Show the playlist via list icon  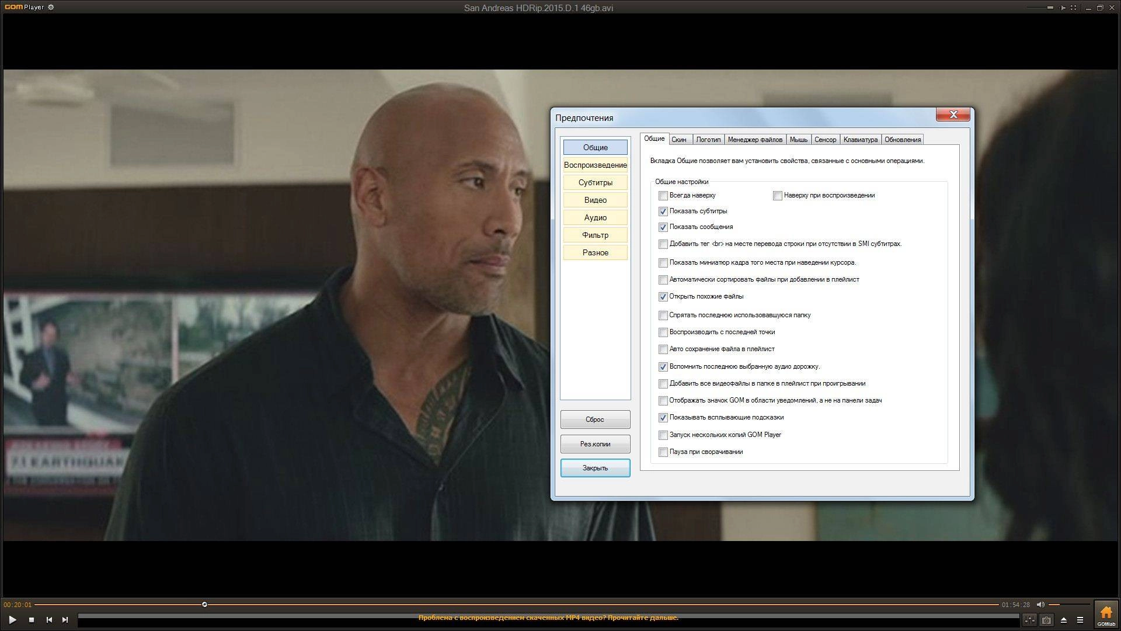tap(1080, 620)
